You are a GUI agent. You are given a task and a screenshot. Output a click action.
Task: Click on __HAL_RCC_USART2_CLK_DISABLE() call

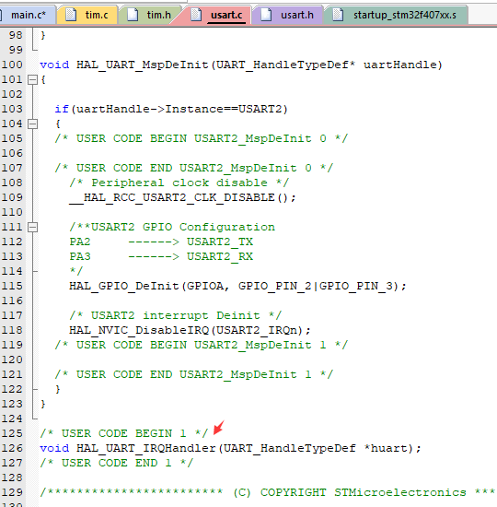click(182, 197)
